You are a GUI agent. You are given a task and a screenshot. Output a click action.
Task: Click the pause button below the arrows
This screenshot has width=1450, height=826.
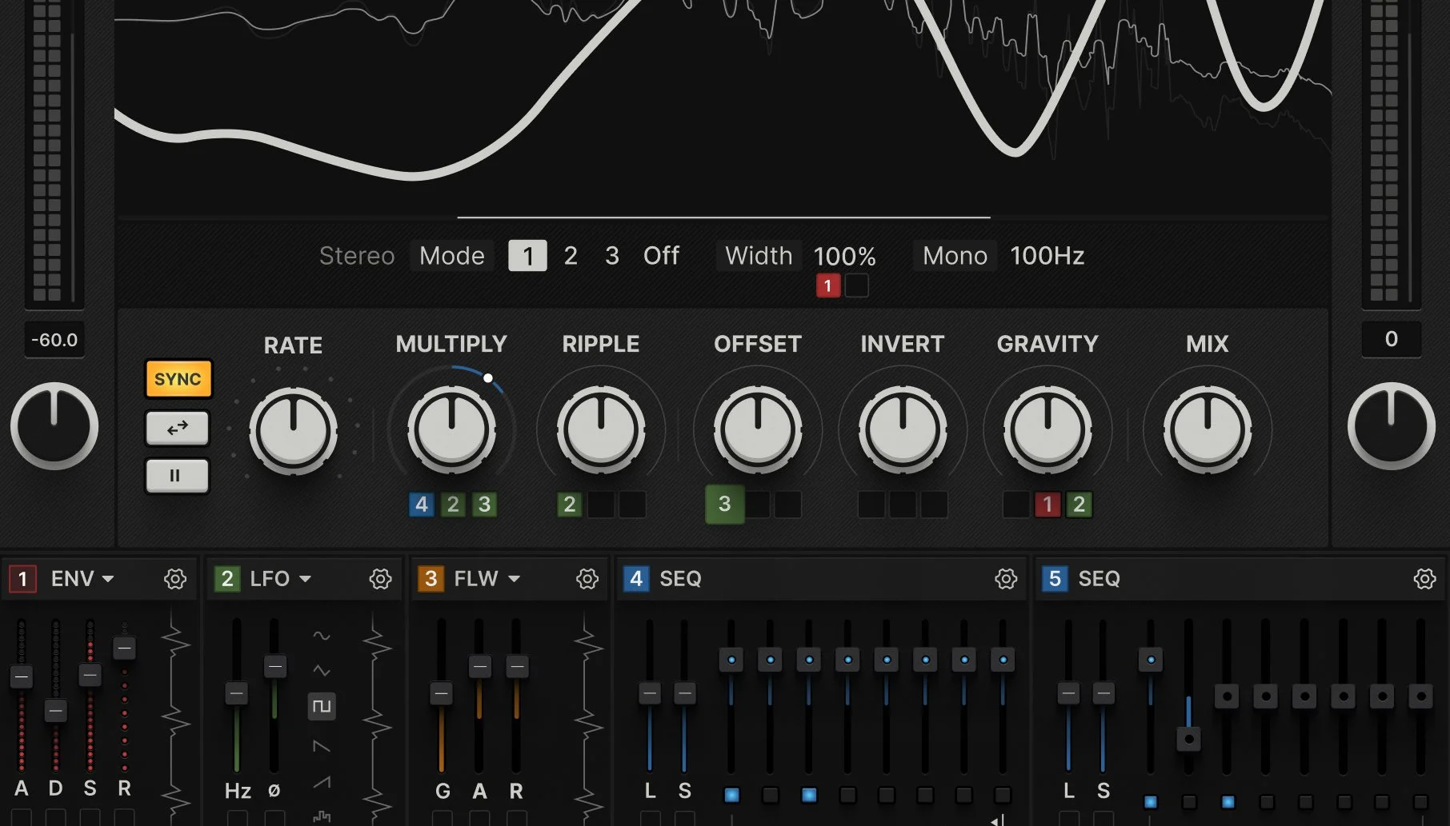[x=178, y=476]
